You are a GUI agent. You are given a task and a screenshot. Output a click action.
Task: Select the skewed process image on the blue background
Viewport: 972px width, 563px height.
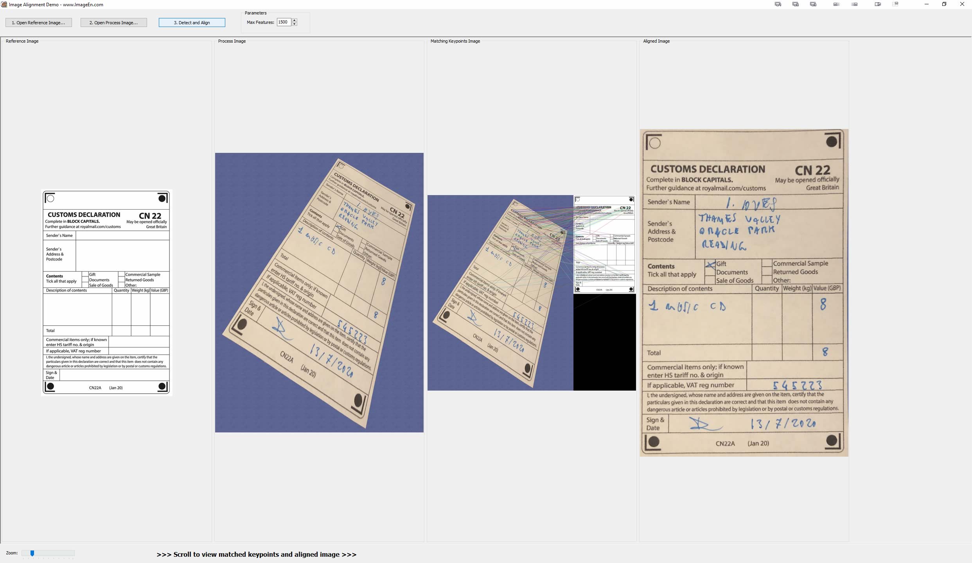[319, 292]
